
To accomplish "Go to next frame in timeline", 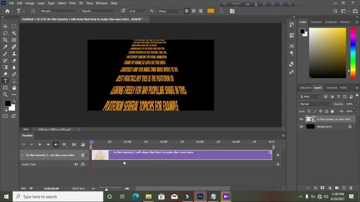I will [x=48, y=145].
